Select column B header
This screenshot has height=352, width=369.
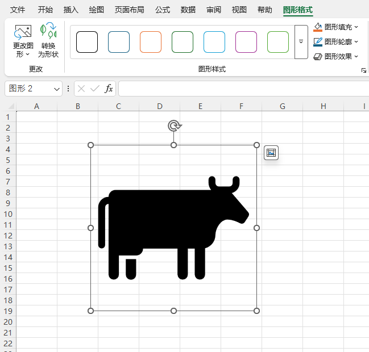tap(78, 106)
